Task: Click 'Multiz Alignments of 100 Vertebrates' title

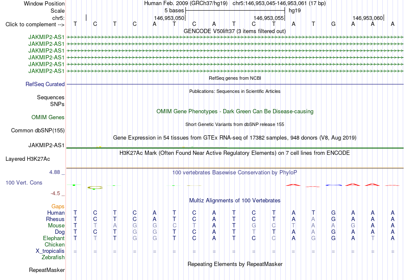Action: (235, 201)
